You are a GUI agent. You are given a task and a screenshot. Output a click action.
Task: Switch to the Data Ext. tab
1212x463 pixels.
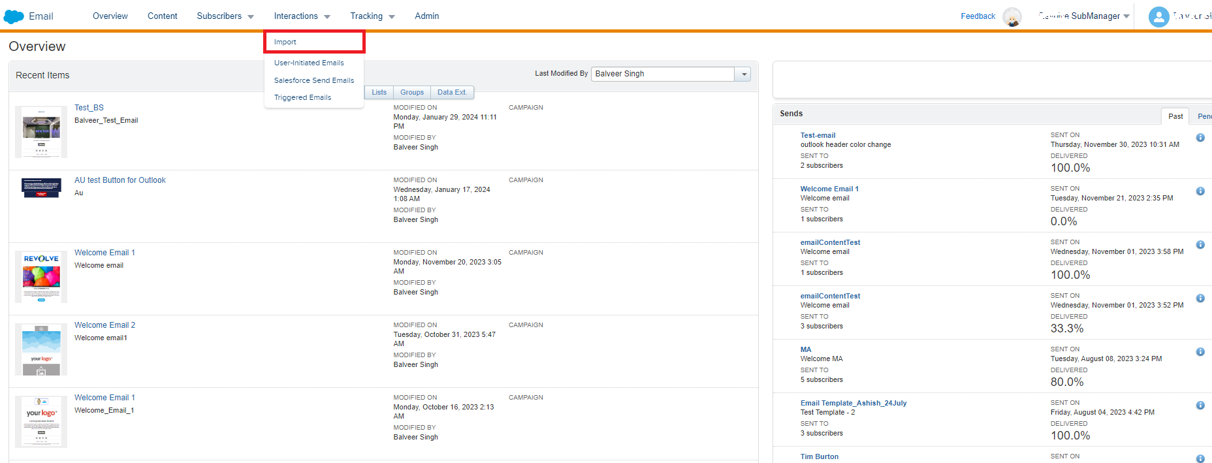point(452,93)
